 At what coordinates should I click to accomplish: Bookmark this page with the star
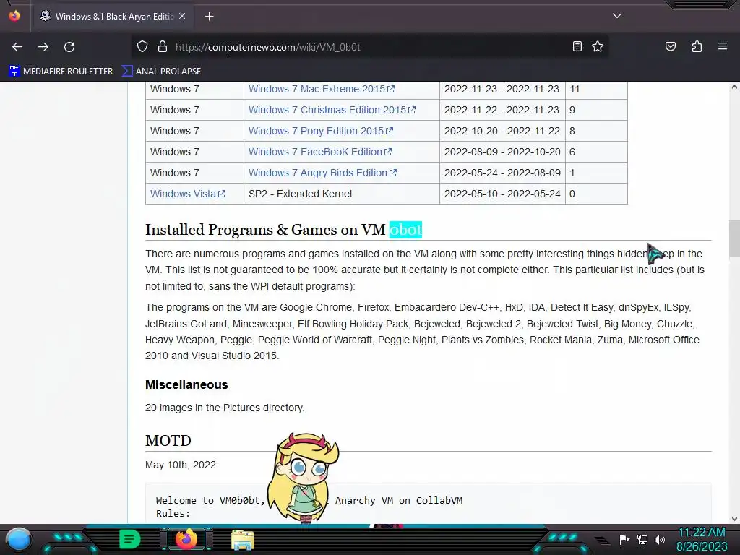[598, 46]
